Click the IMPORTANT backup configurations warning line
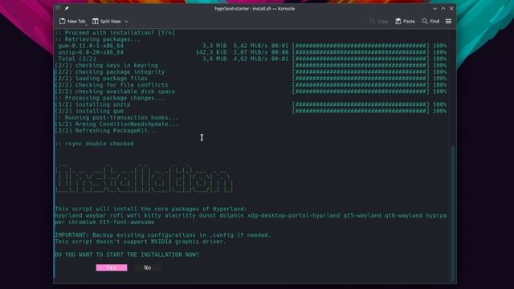Image resolution: width=514 pixels, height=289 pixels. click(x=163, y=235)
